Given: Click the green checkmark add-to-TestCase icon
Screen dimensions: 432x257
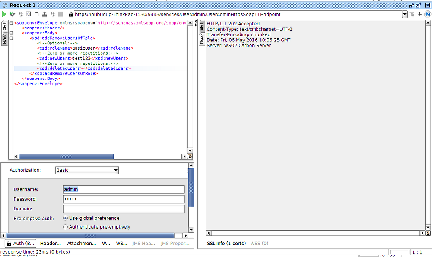Looking at the screenshot, I should 13,14.
